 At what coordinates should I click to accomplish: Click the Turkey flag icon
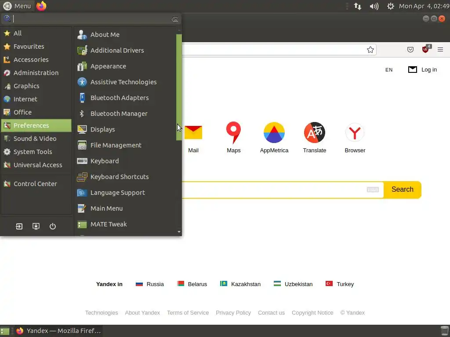click(x=329, y=284)
